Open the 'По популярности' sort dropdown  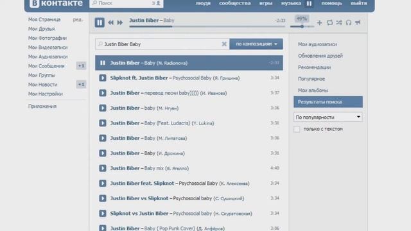(328, 117)
